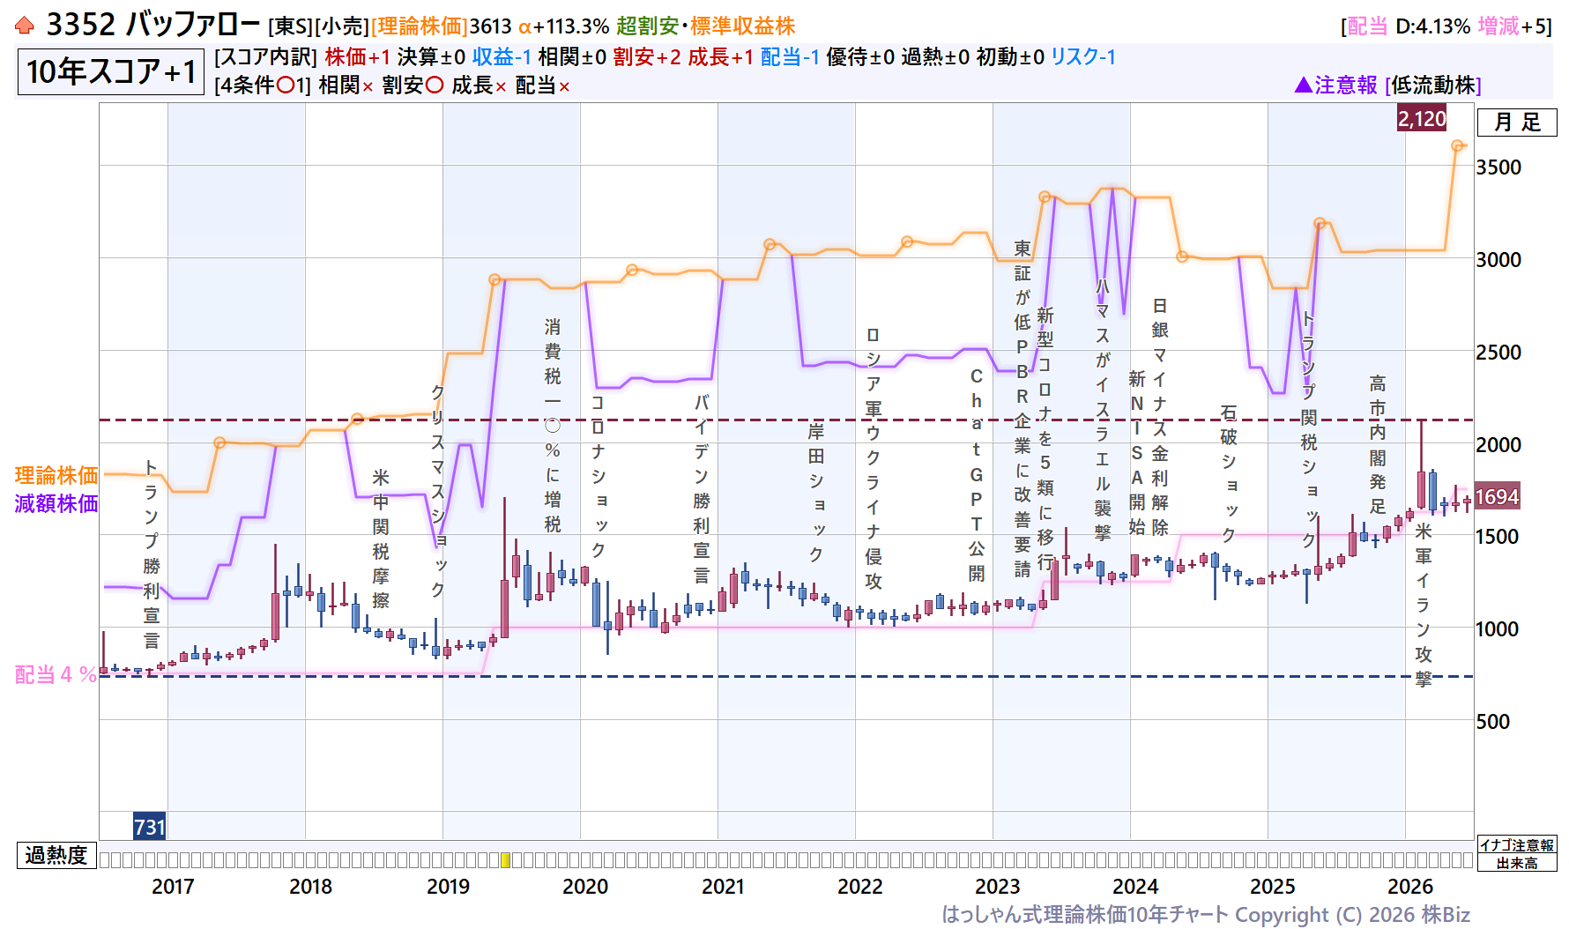The height and width of the screenshot is (929, 1569).
Task: Click the 2017 year axis label
Action: (173, 887)
